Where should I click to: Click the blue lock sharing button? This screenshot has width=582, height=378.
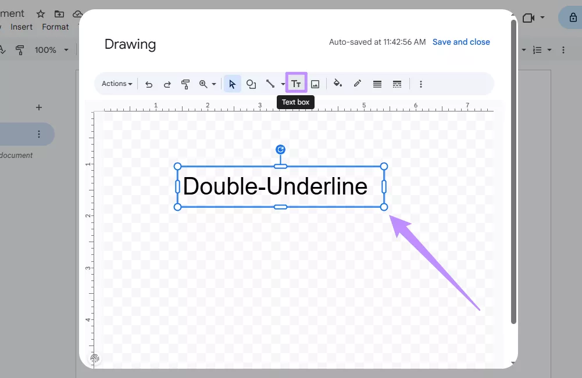pos(572,17)
